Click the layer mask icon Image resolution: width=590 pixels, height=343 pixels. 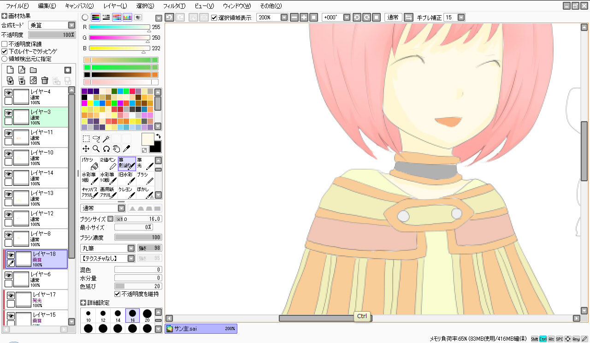tap(68, 70)
